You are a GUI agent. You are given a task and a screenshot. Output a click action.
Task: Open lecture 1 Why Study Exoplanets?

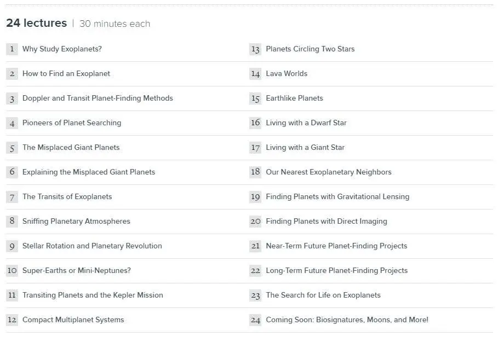tap(62, 49)
